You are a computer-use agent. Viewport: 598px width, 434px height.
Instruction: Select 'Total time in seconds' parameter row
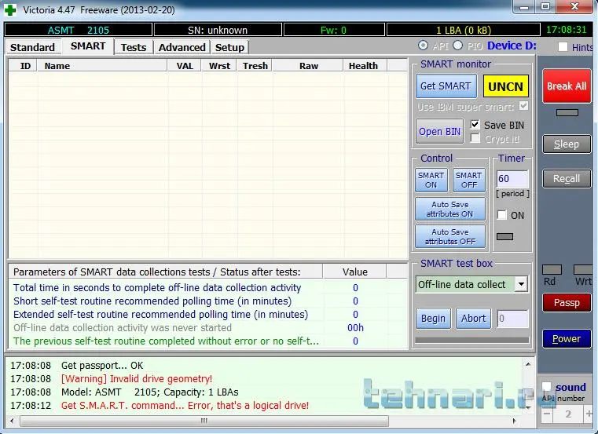click(208, 288)
